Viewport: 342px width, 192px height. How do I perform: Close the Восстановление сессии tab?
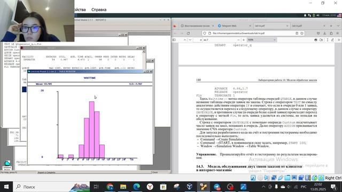213,26
